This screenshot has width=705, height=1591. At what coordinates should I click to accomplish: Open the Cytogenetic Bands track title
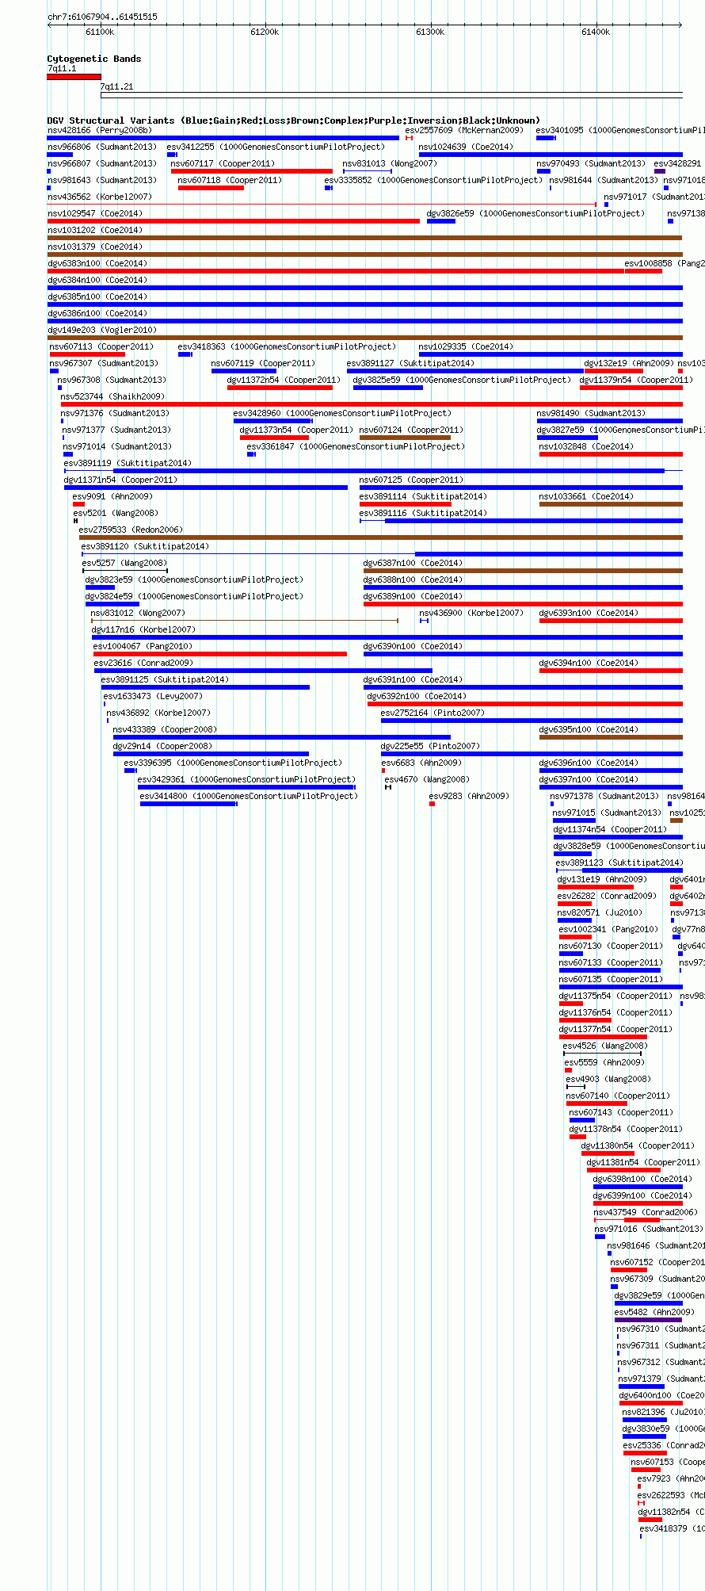point(94,59)
